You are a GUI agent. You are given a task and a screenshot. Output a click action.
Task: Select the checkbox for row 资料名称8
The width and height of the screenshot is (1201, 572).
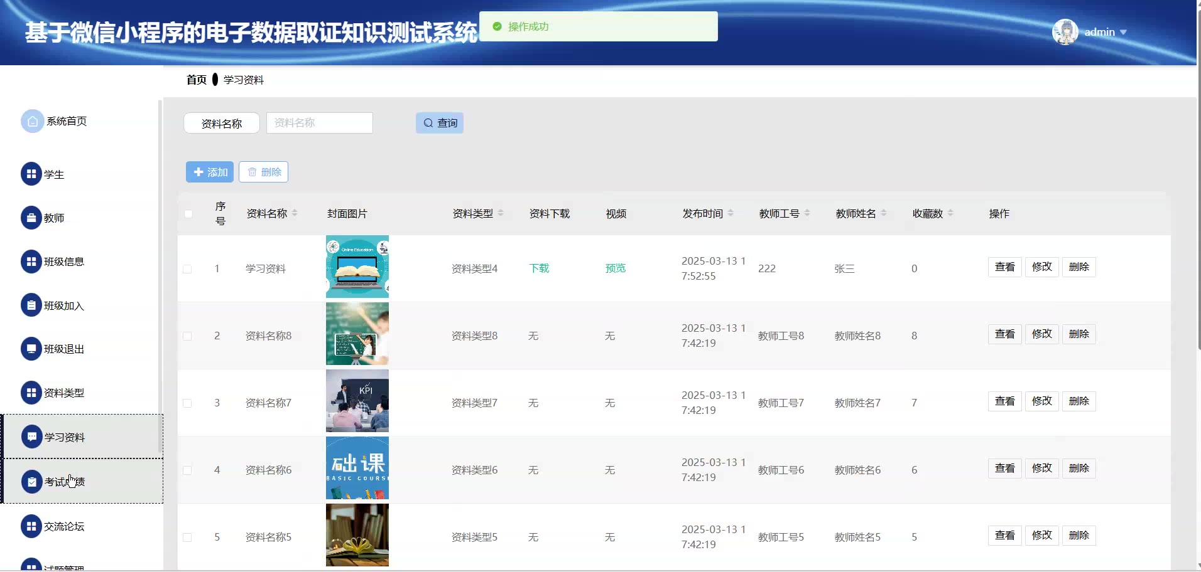click(x=187, y=336)
